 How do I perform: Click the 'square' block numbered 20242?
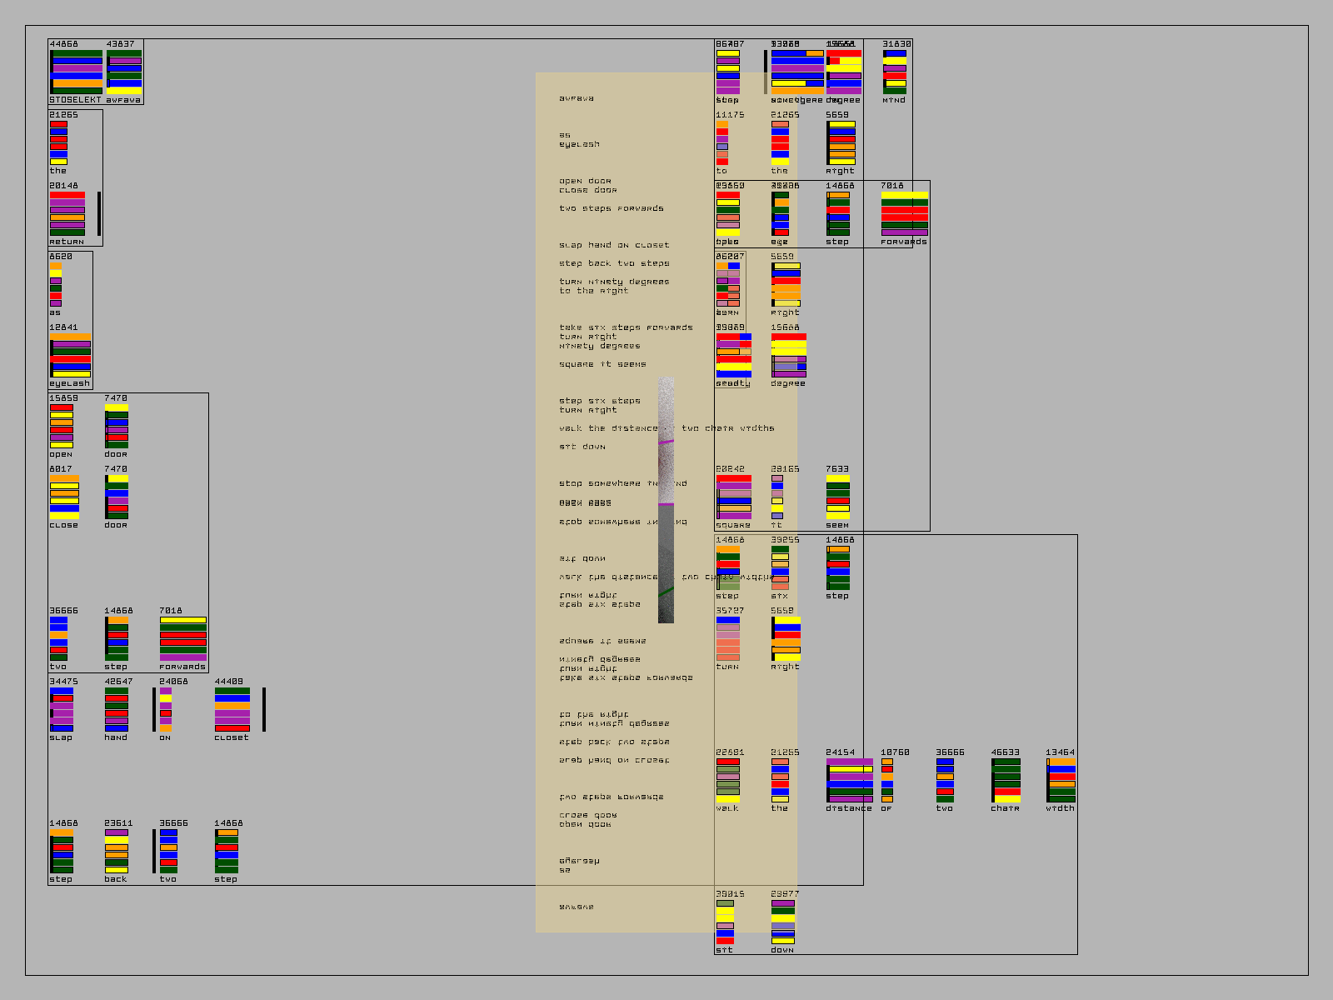pos(734,497)
